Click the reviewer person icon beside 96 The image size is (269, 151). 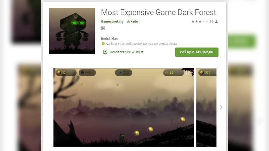[x=217, y=21]
